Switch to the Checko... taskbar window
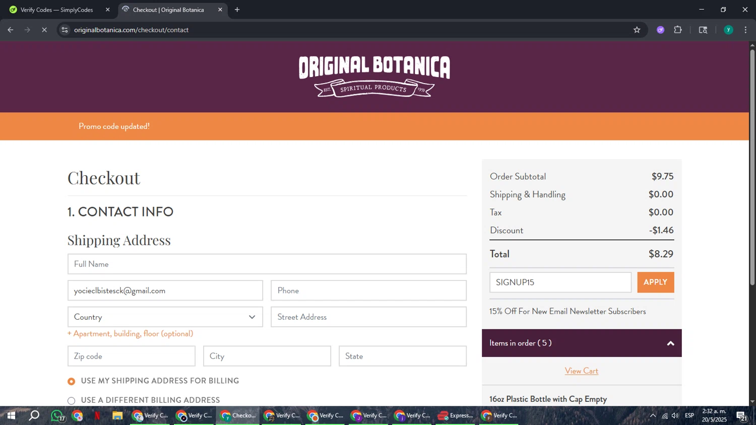This screenshot has width=756, height=425. tap(238, 415)
